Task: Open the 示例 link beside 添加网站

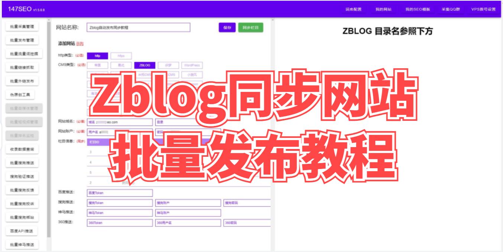Action: (79, 44)
